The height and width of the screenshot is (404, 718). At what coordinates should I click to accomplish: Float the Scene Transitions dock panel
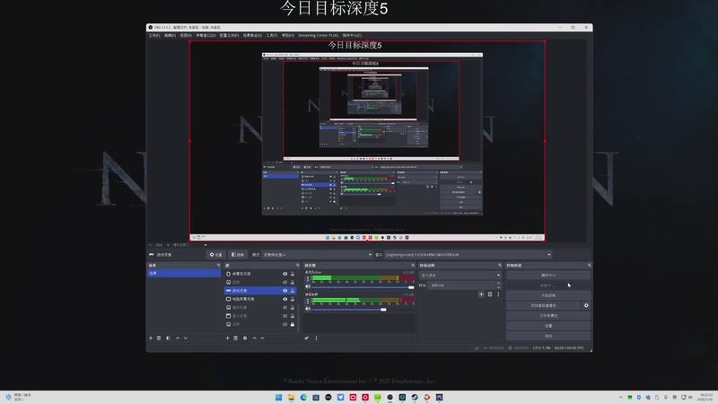[x=500, y=265]
